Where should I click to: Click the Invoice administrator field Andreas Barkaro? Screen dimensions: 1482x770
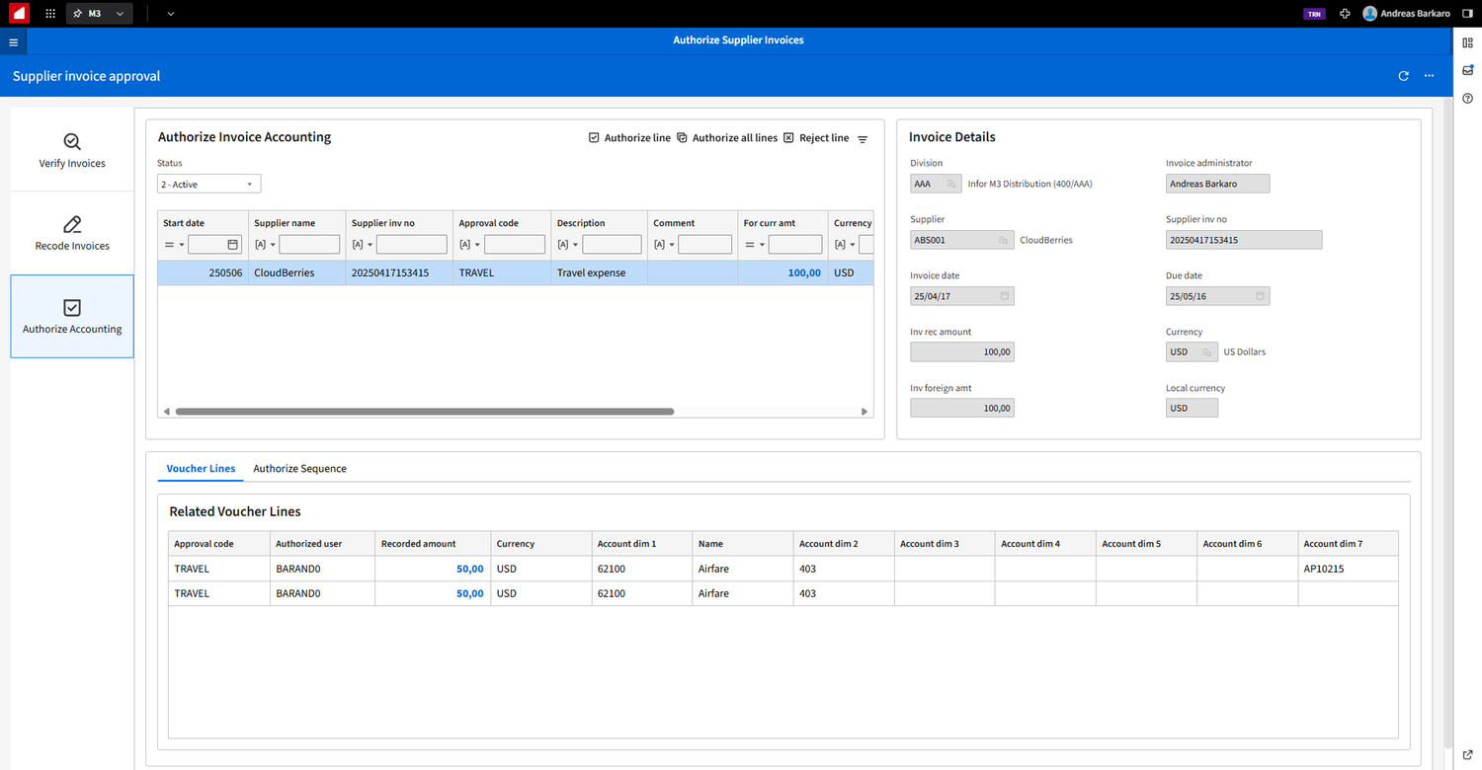1217,184
